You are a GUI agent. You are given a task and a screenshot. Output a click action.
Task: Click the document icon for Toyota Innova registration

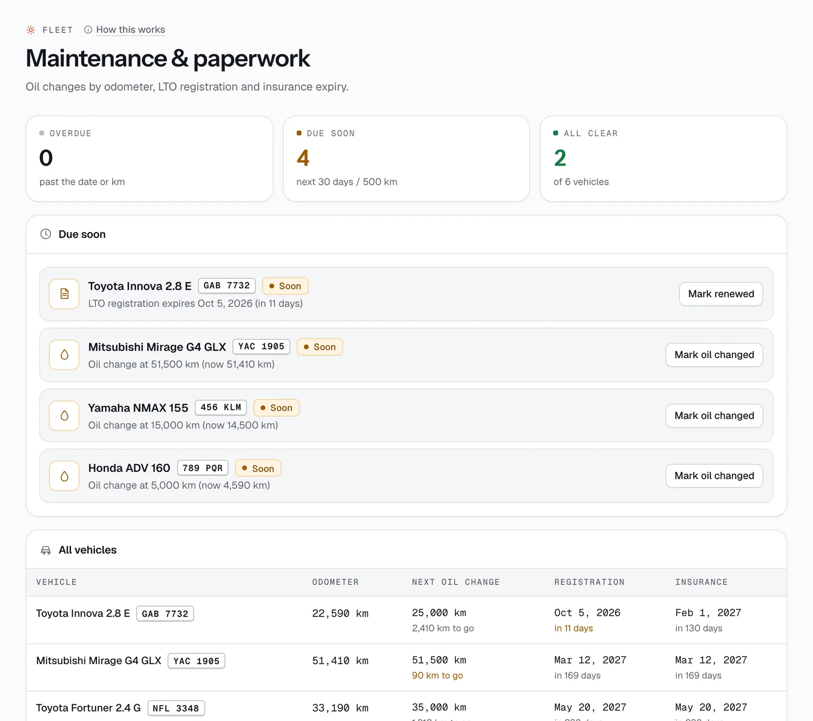pyautogui.click(x=65, y=294)
